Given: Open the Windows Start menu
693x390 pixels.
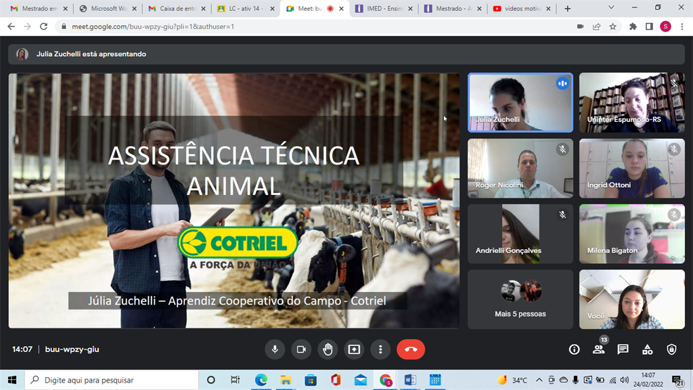Looking at the screenshot, I should coord(12,380).
